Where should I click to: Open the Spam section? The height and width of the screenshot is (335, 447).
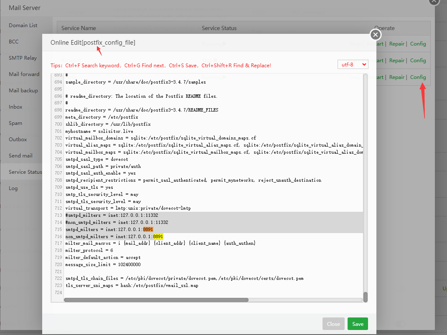click(x=15, y=123)
